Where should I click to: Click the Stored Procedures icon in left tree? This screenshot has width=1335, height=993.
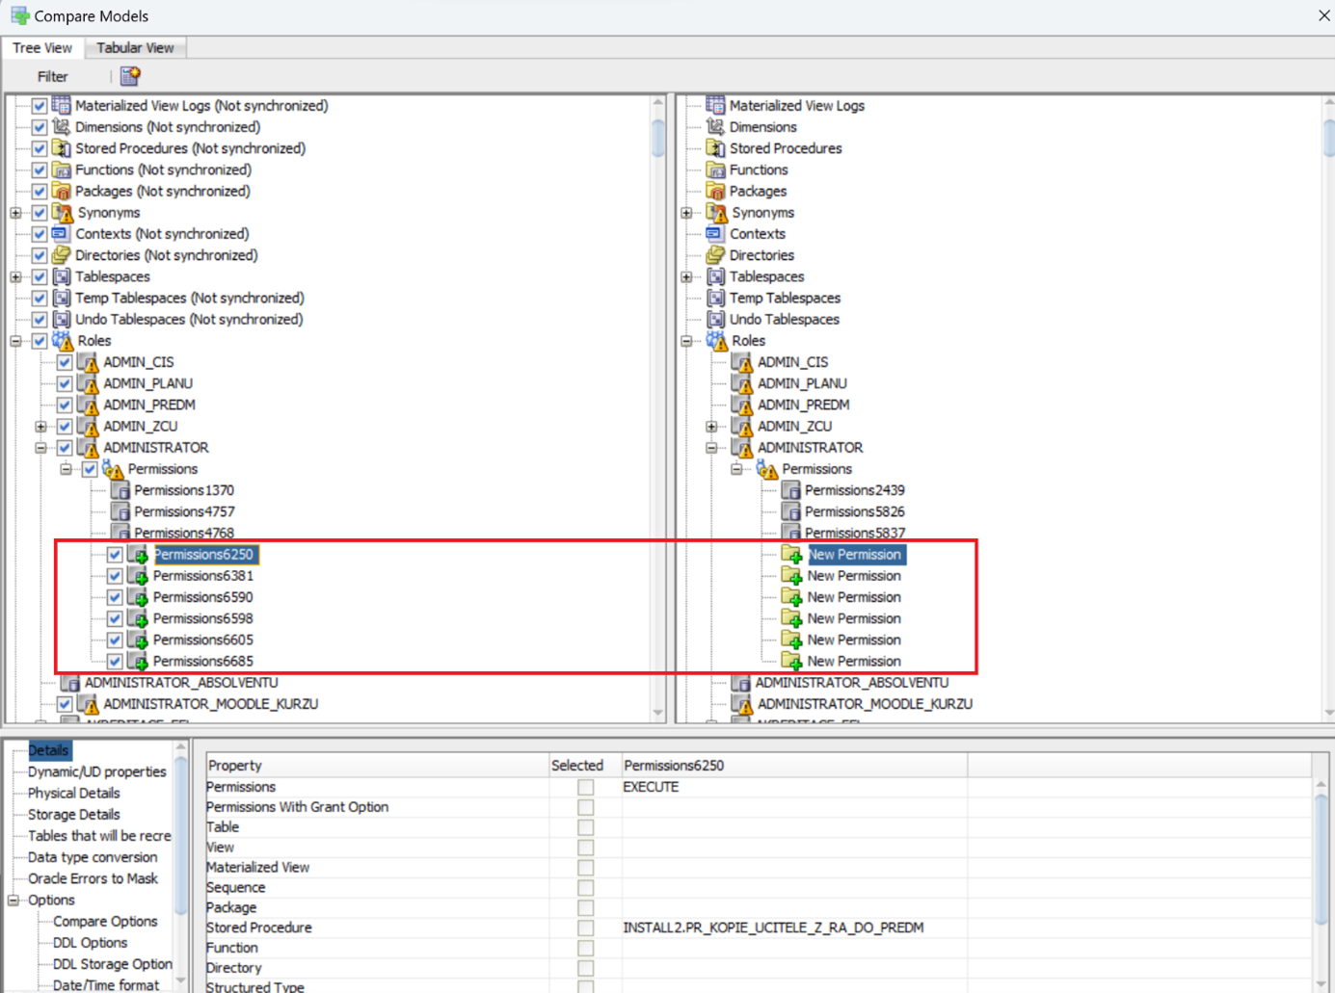coord(62,148)
